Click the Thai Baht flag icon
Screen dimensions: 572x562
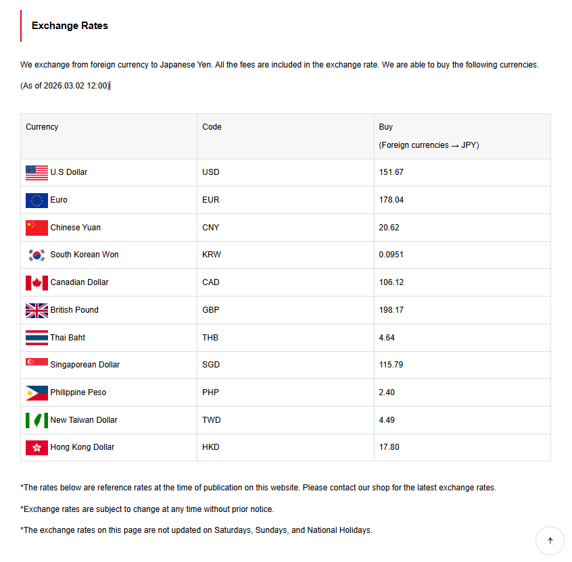[37, 338]
